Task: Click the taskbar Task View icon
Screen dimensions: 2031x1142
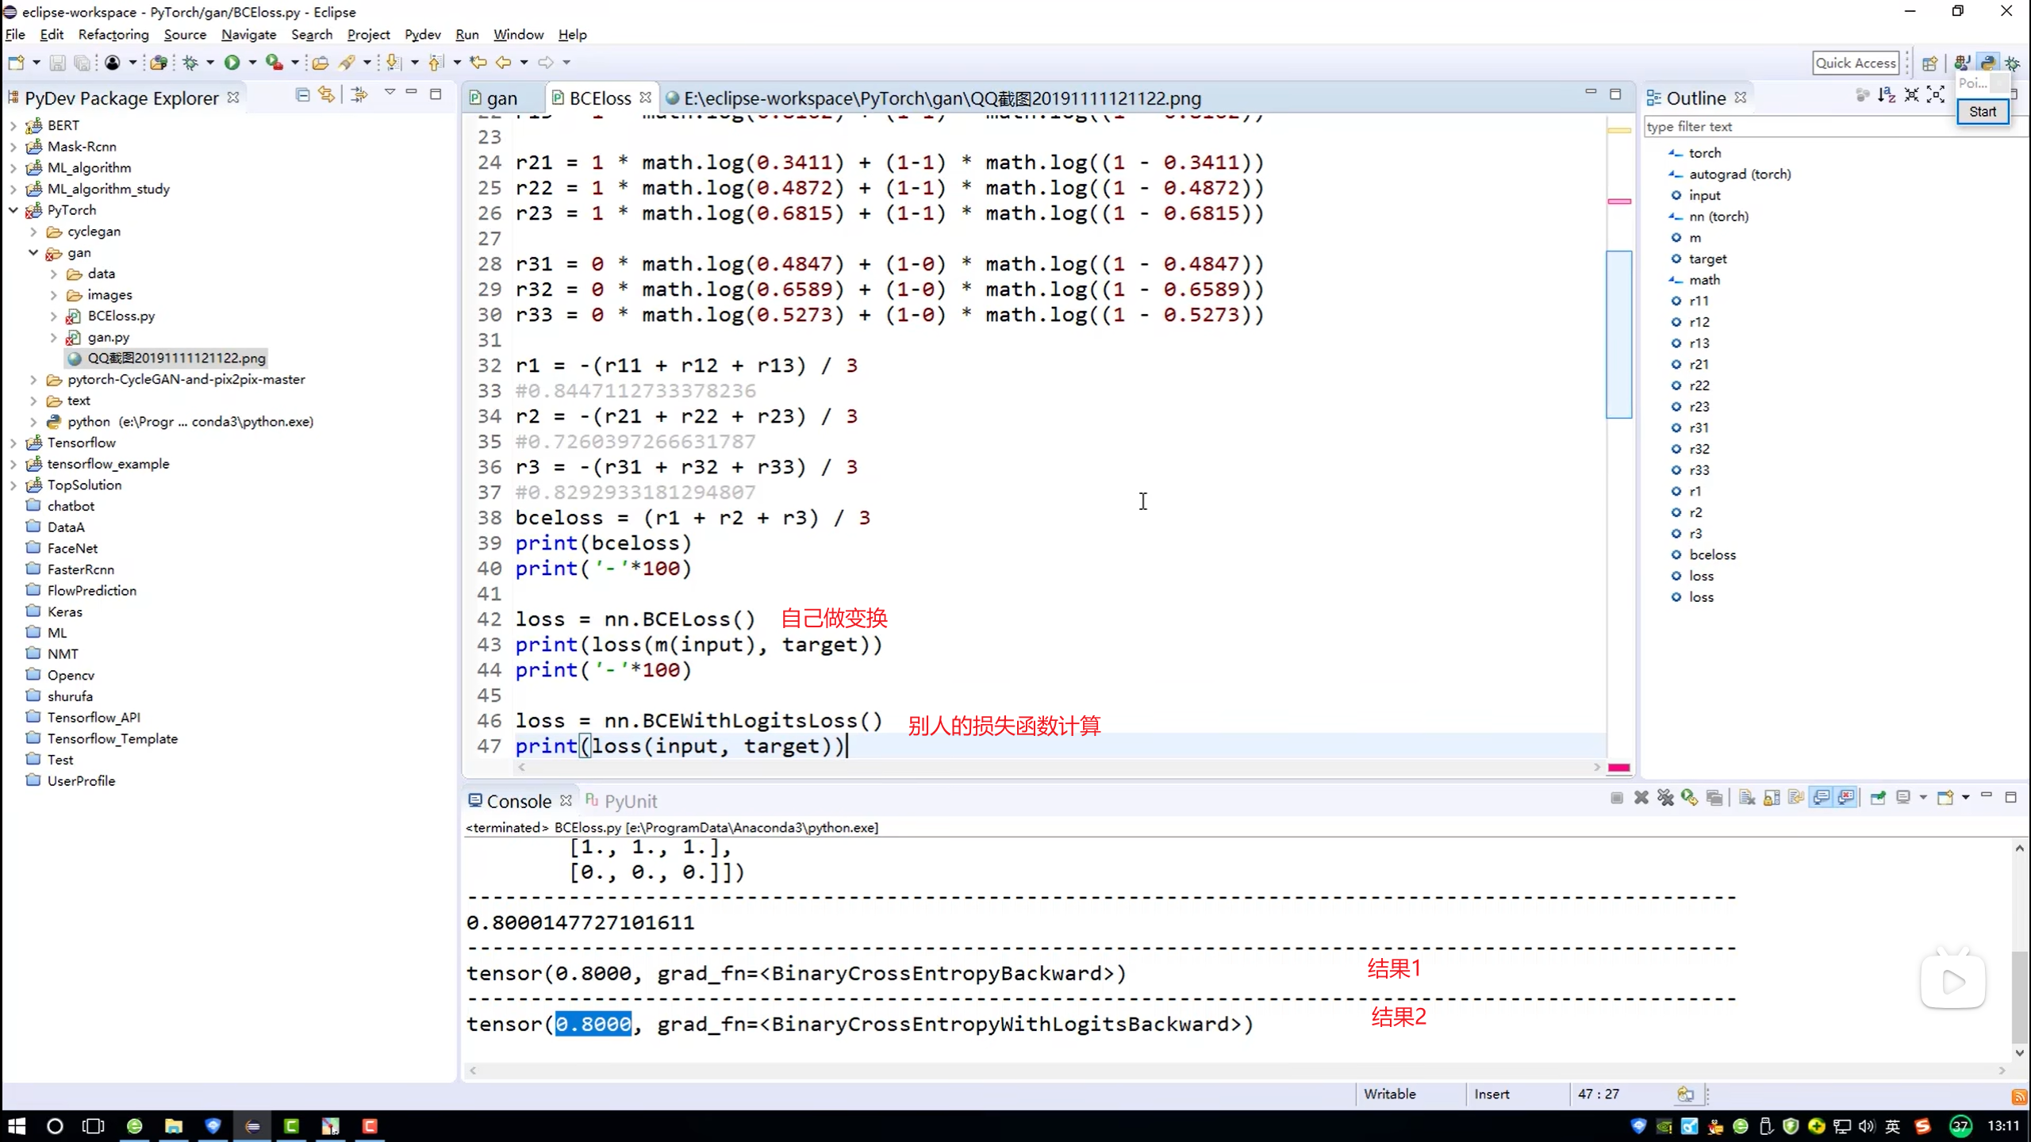Action: pyautogui.click(x=93, y=1126)
